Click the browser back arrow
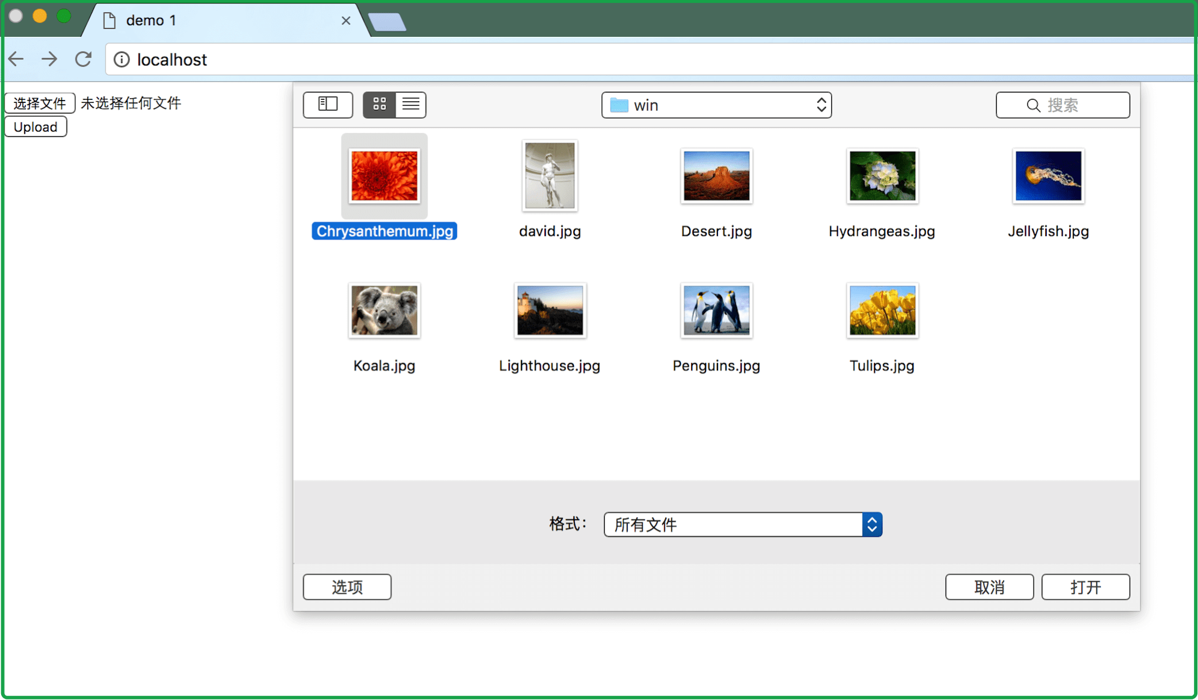Viewport: 1198px width, 700px height. point(17,59)
